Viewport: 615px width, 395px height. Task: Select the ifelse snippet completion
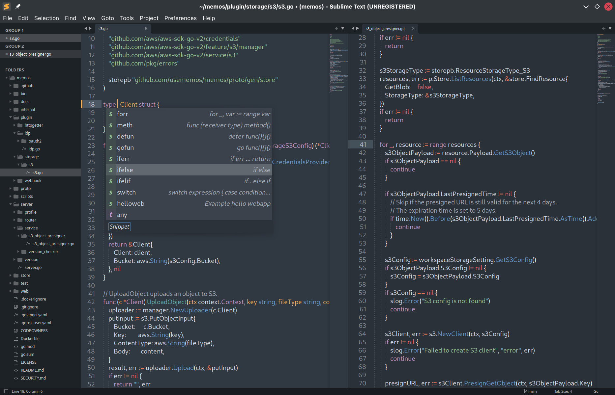tap(189, 170)
